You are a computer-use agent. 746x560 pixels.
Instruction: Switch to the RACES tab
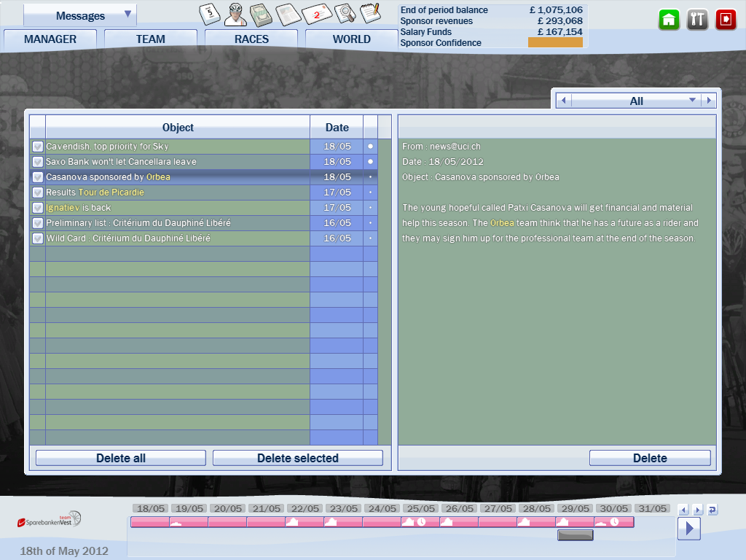coord(251,39)
